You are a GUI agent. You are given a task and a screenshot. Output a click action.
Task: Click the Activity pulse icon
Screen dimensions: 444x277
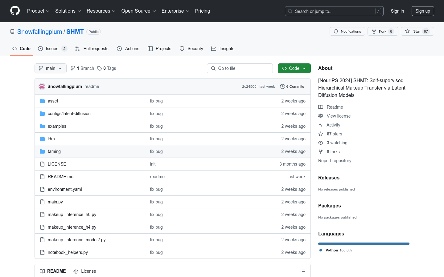coord(321,125)
